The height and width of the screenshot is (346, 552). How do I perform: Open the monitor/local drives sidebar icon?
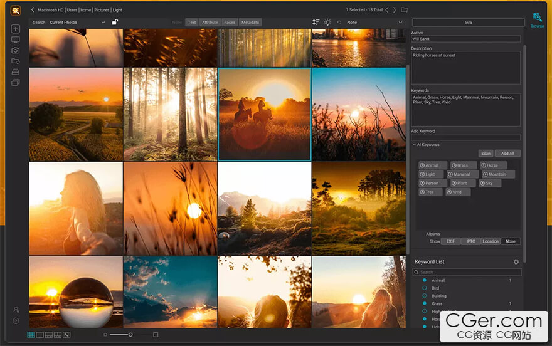(16, 39)
